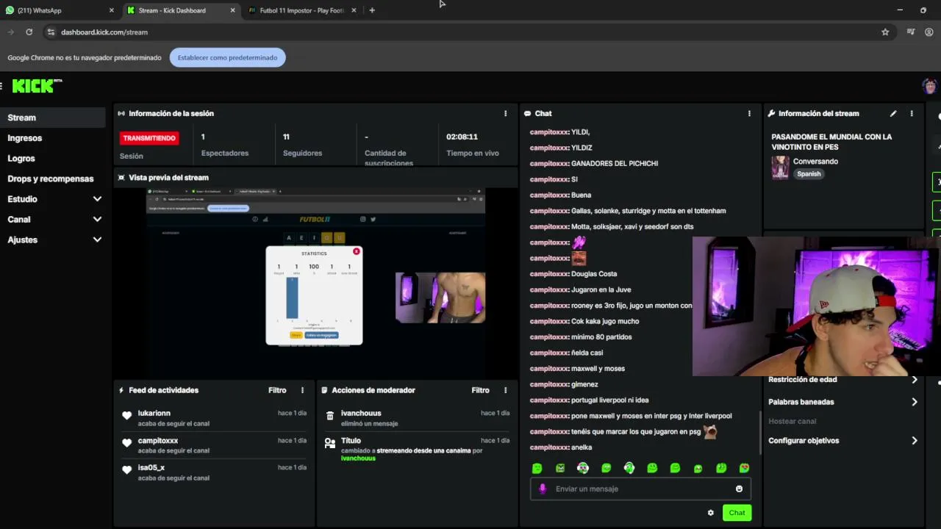This screenshot has height=529, width=941.
Task: Click the 'anelka' chat message
Action: (x=582, y=447)
